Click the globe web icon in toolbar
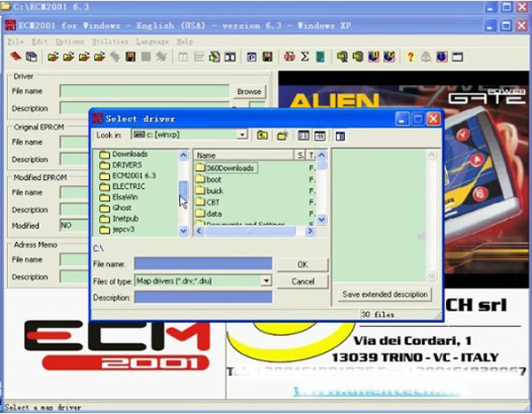Viewport: 532px width, 414px height. click(x=442, y=57)
